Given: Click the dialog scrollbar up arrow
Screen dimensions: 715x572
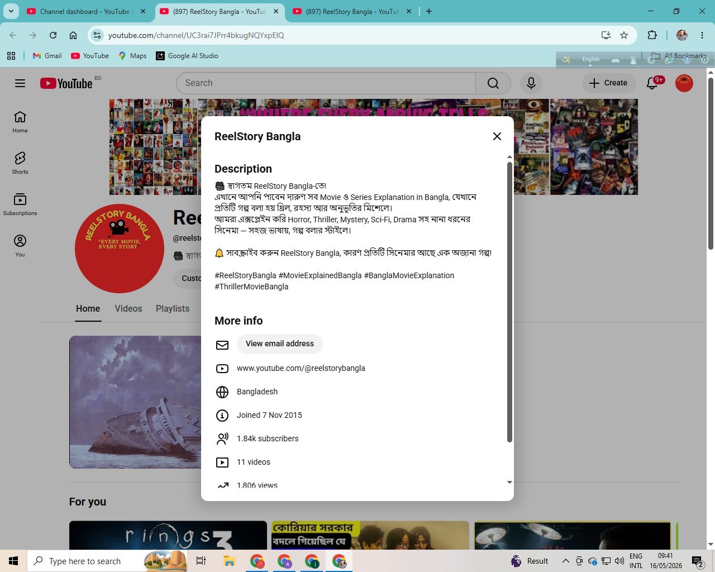Looking at the screenshot, I should pyautogui.click(x=509, y=157).
